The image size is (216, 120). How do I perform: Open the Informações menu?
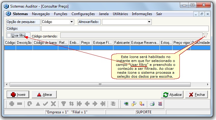pos(142,14)
